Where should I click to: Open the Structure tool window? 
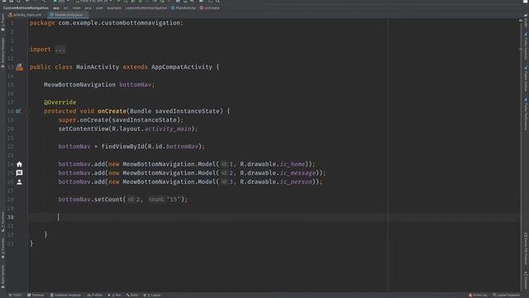coord(2,222)
